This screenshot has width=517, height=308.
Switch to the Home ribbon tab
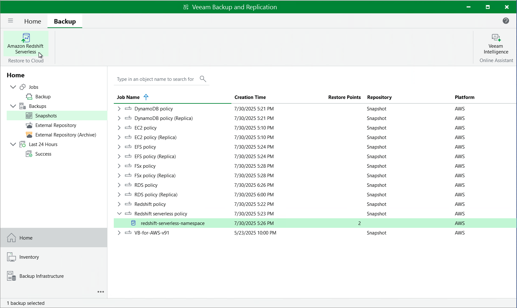(33, 21)
